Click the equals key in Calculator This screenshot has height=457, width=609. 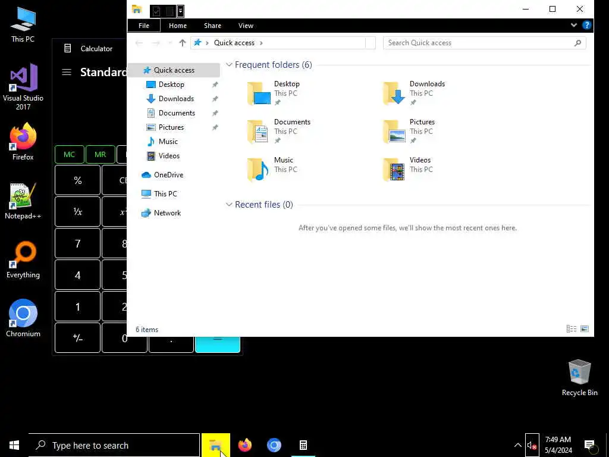point(218,345)
